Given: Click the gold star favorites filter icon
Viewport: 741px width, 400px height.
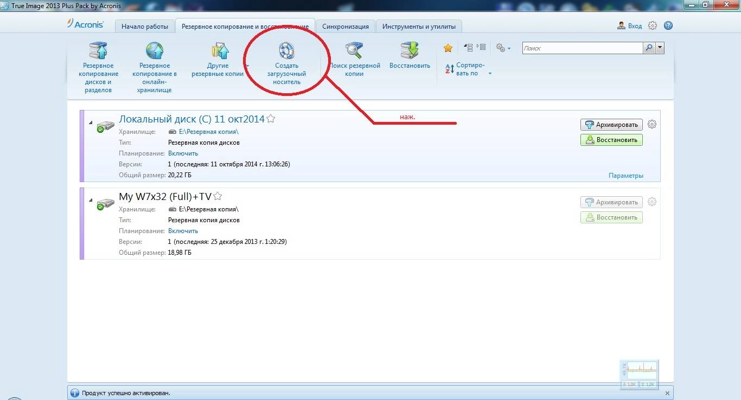Looking at the screenshot, I should point(448,48).
